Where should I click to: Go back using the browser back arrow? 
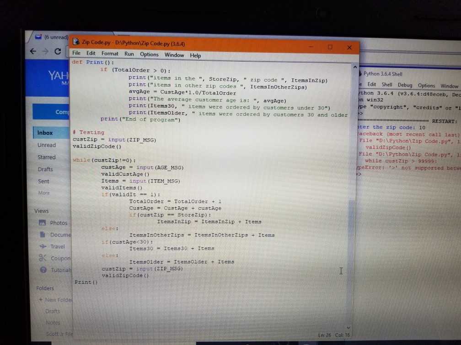point(33,52)
